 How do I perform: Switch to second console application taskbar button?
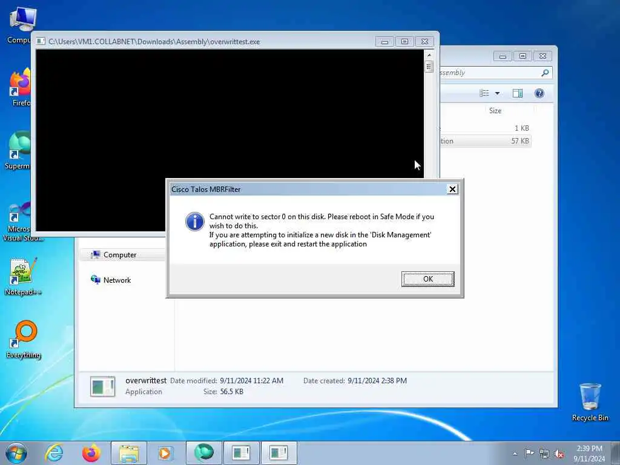(279, 453)
